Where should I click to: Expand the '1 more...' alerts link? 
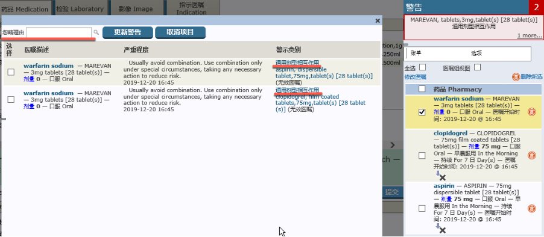point(530,35)
